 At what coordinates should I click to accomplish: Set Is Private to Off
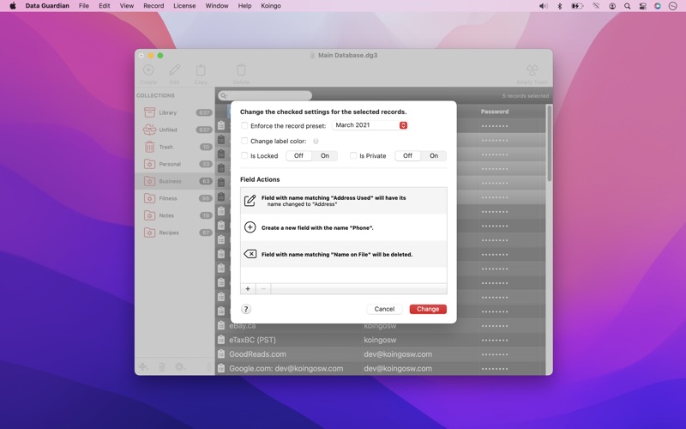408,156
